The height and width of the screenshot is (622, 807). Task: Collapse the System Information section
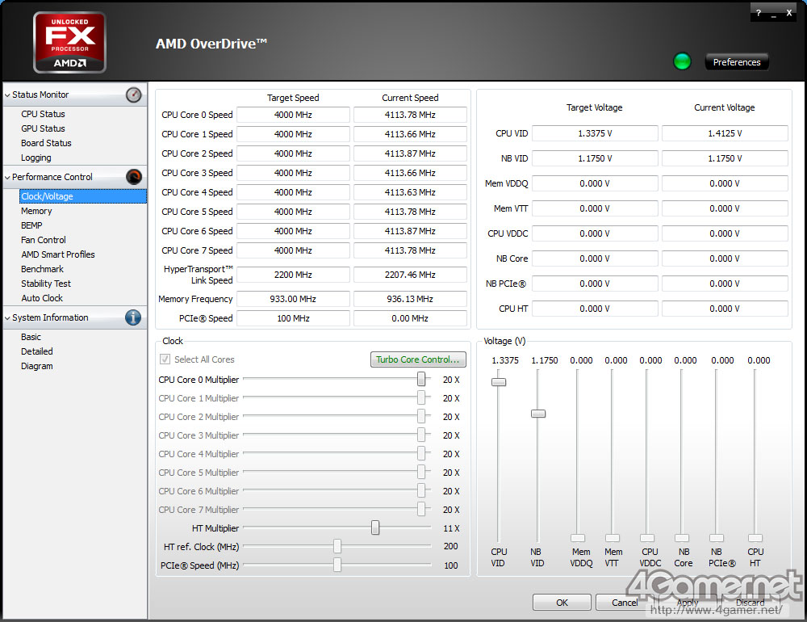7,318
